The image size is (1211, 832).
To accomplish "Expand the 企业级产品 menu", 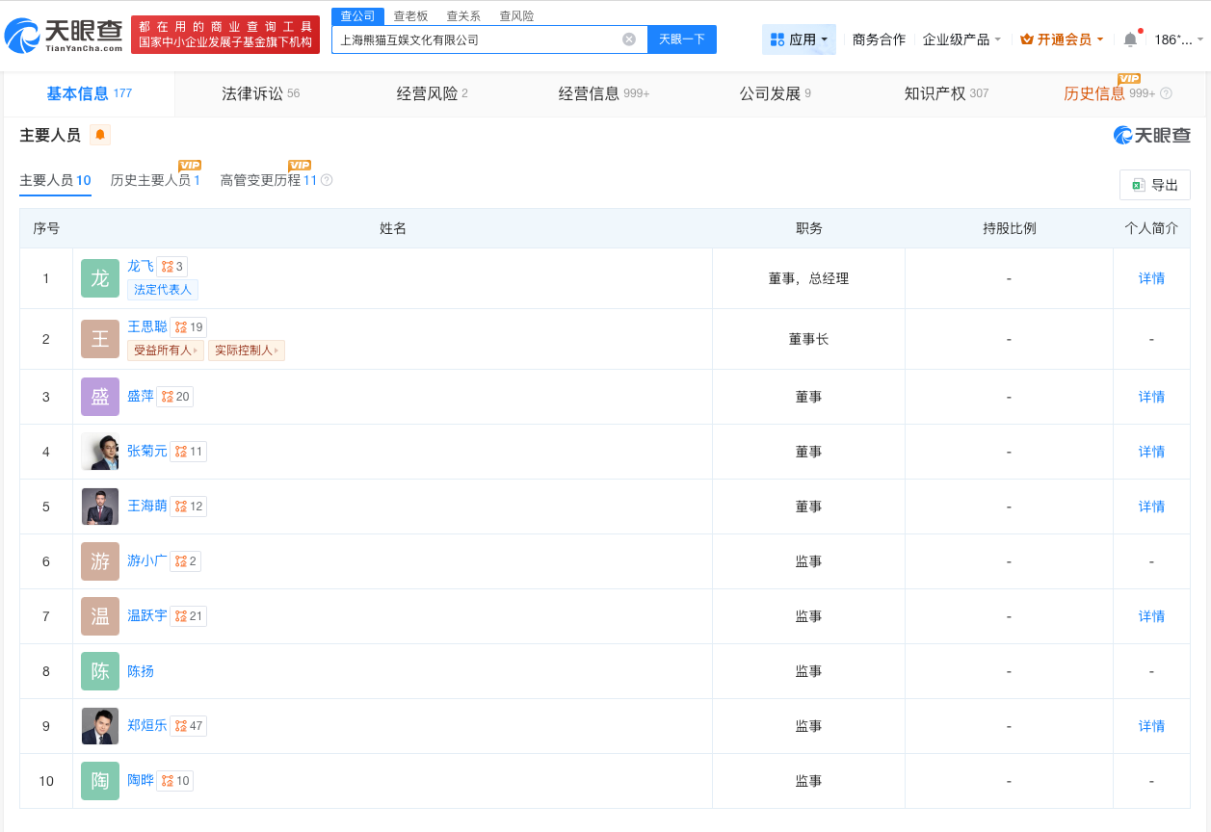I will coord(961,39).
